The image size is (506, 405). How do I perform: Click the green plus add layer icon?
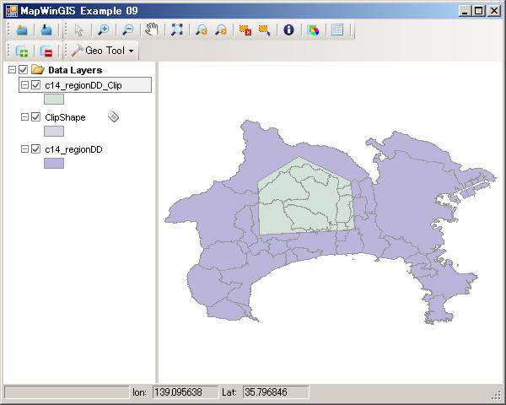(x=22, y=51)
